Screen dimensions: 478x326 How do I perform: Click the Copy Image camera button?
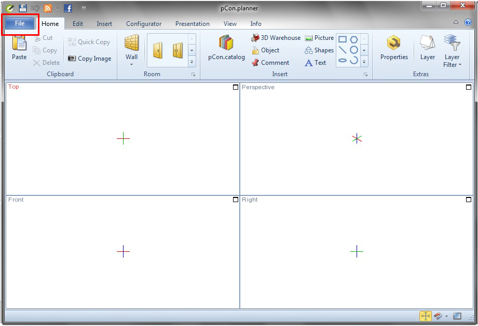[89, 59]
